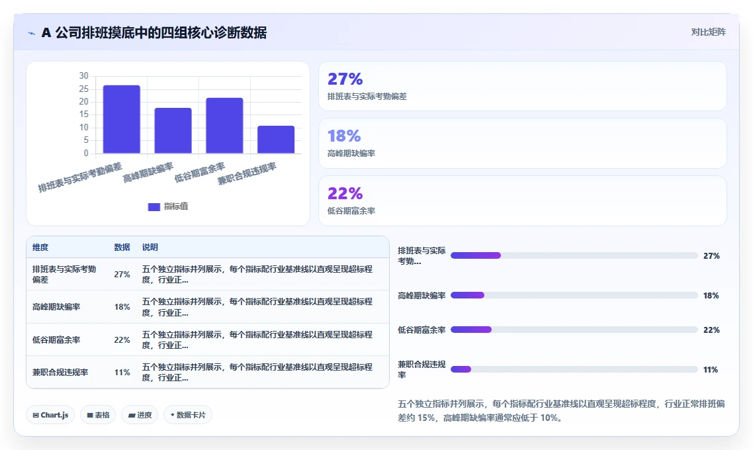Image resolution: width=753 pixels, height=450 pixels.
Task: Click the 高峰期缺编率 bar in chart
Action: 173,130
